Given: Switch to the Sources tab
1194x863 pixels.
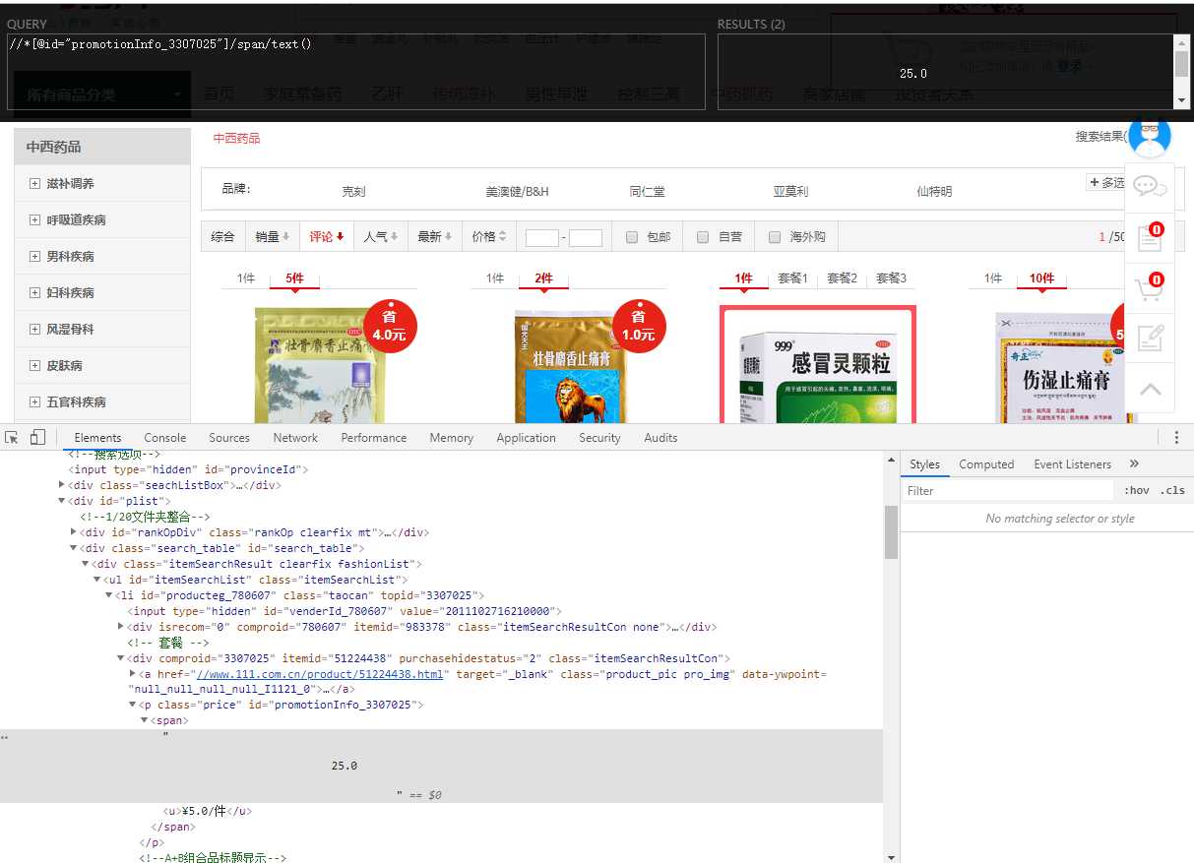Looking at the screenshot, I should coord(229,438).
